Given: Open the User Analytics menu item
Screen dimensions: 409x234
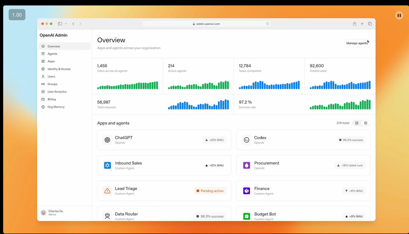Looking at the screenshot, I should click(x=65, y=91).
